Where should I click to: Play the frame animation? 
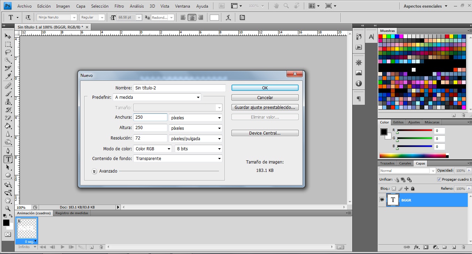(x=63, y=247)
